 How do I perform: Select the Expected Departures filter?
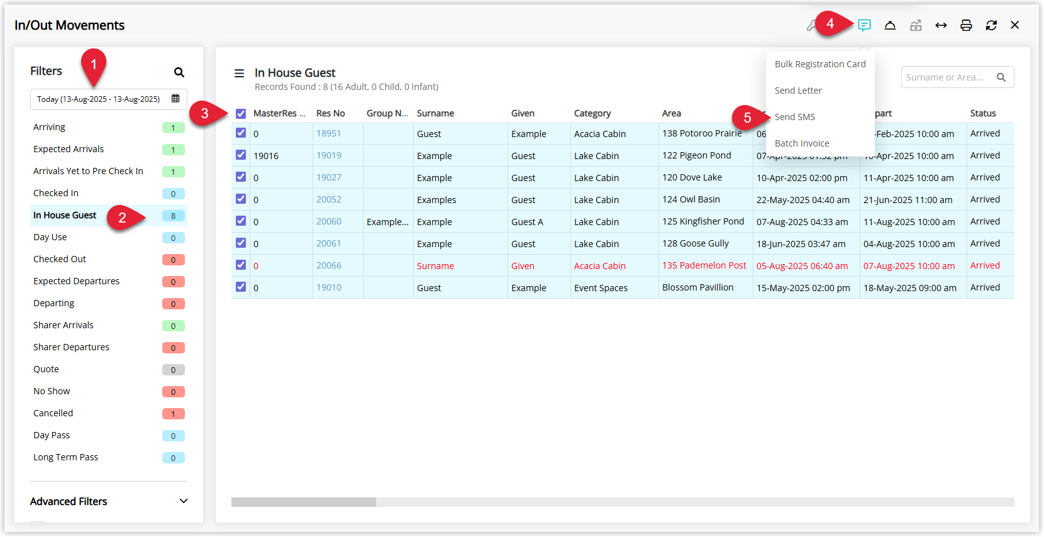[109, 281]
